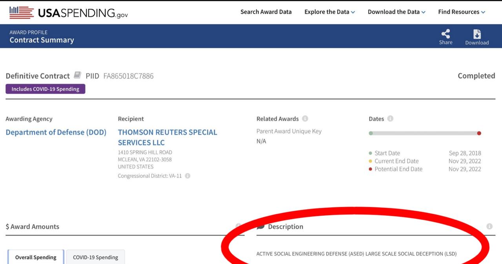This screenshot has height=264, width=502.
Task: Click Parent Award Unique Key label
Action: pyautogui.click(x=289, y=131)
